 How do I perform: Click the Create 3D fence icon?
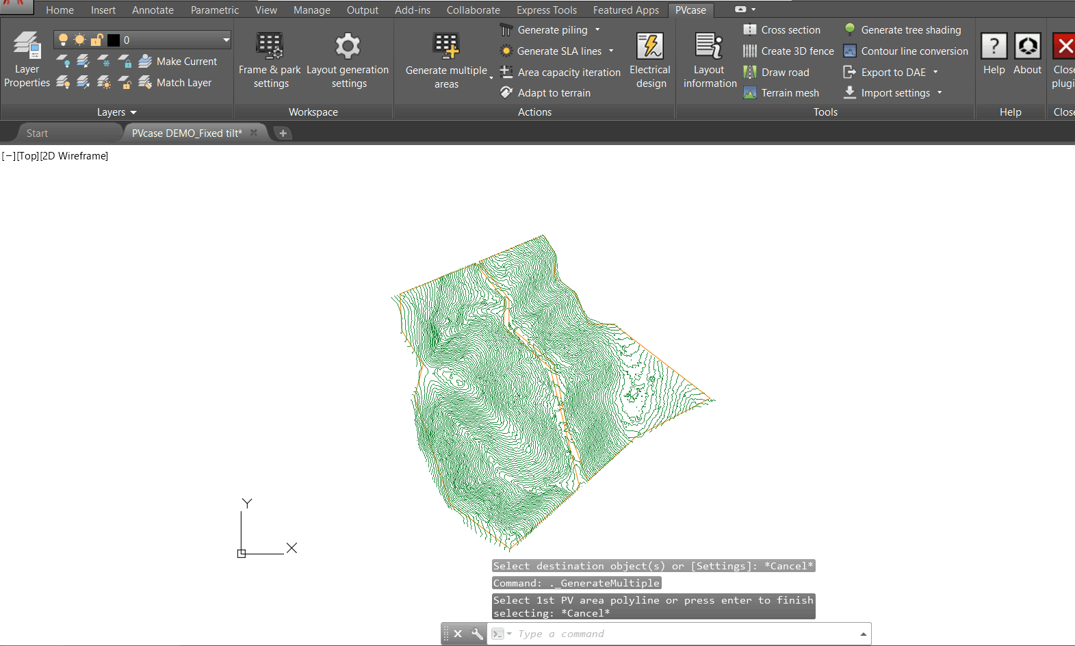pyautogui.click(x=750, y=51)
